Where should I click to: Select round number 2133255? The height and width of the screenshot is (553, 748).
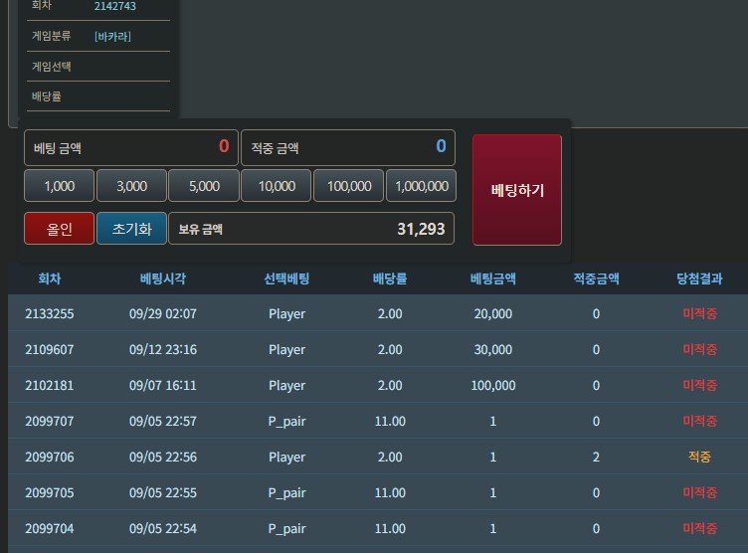pyautogui.click(x=50, y=313)
